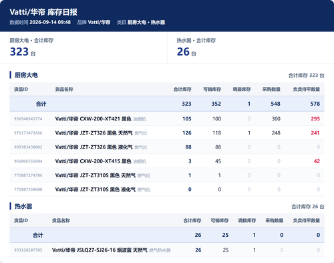Click product name JZT-ZT310S 黑色 液化气
The image size is (334, 263).
(x=96, y=189)
